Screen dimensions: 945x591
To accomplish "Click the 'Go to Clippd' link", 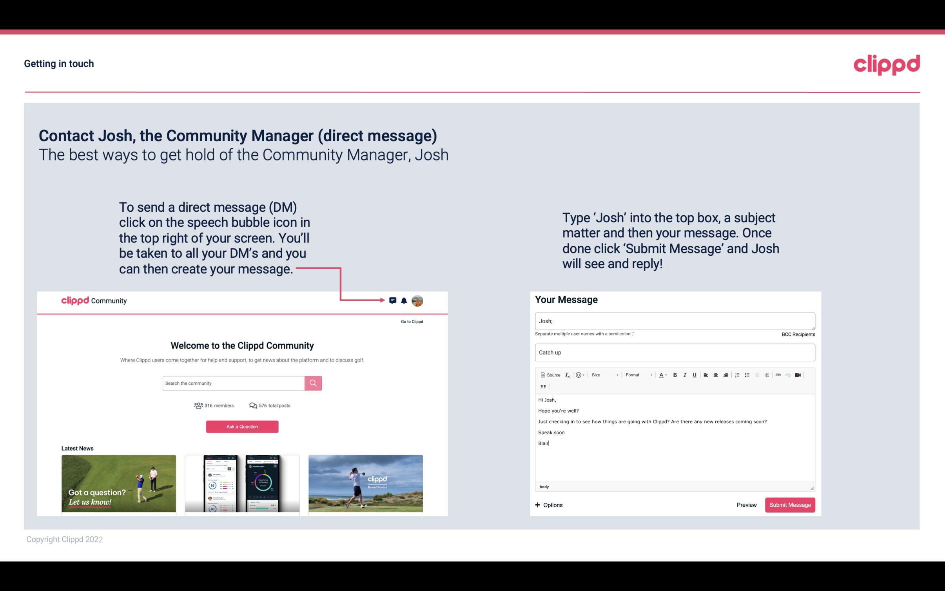I will pyautogui.click(x=411, y=321).
